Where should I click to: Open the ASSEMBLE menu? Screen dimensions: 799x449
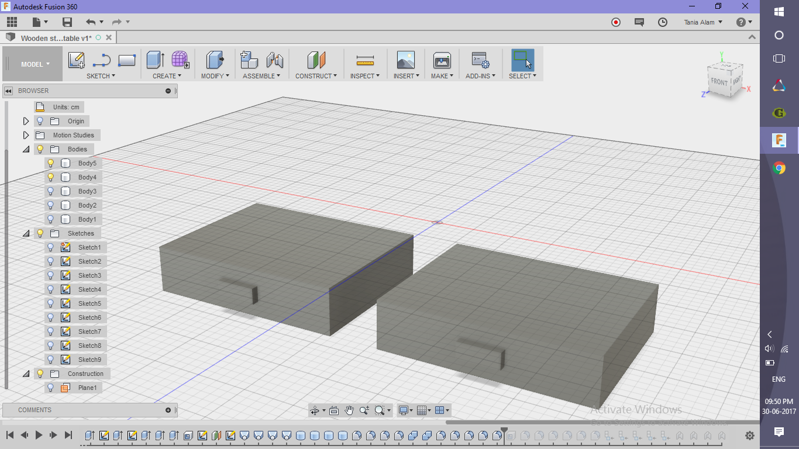[x=261, y=76]
